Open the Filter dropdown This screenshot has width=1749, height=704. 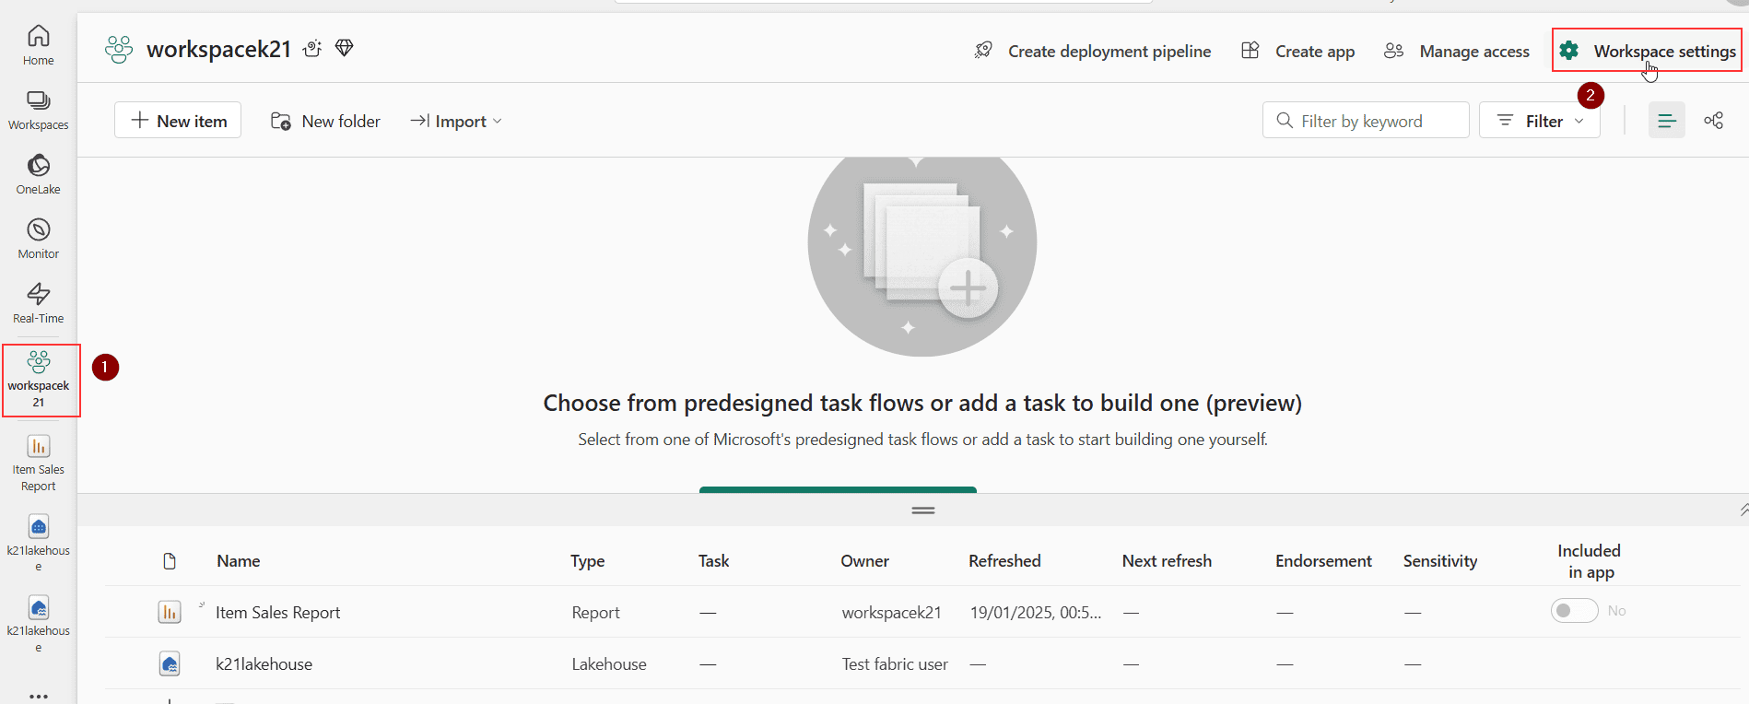pos(1540,121)
